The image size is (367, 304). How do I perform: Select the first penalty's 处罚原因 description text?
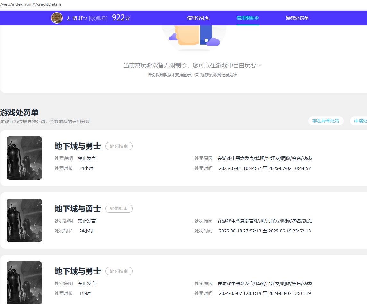pyautogui.click(x=265, y=158)
